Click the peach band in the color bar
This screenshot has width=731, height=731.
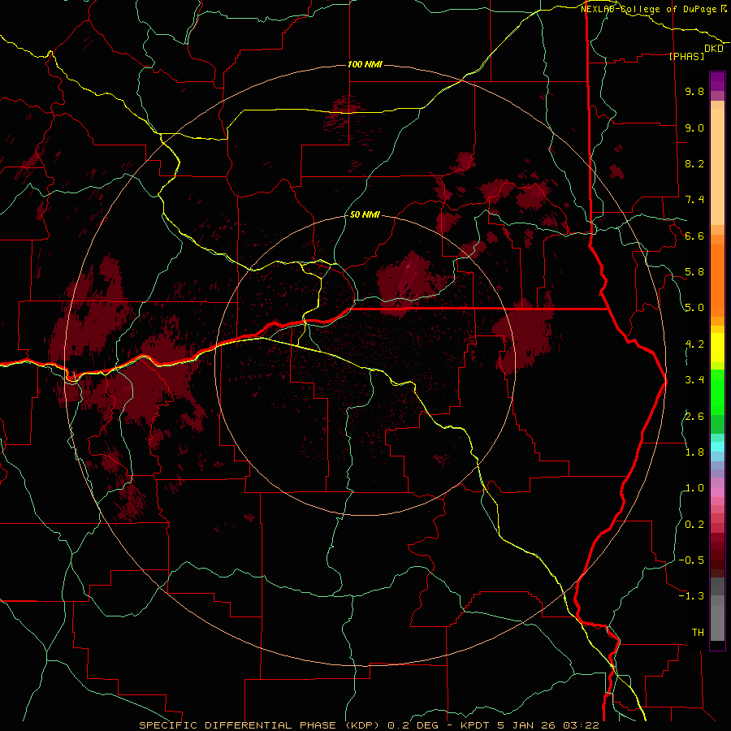point(717,167)
